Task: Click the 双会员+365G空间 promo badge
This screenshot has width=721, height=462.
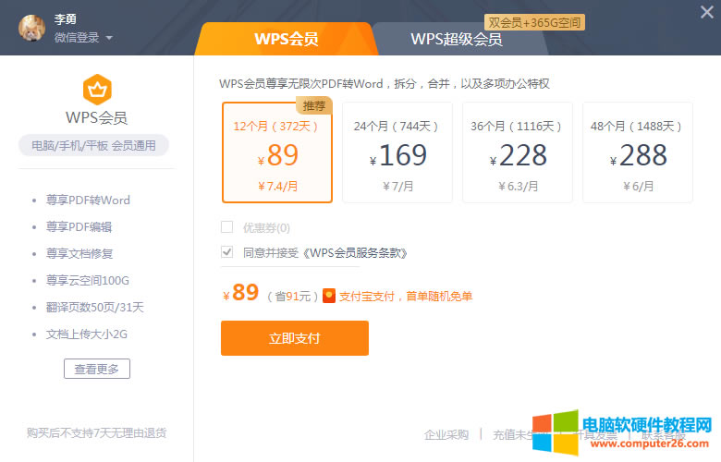Action: click(x=534, y=22)
